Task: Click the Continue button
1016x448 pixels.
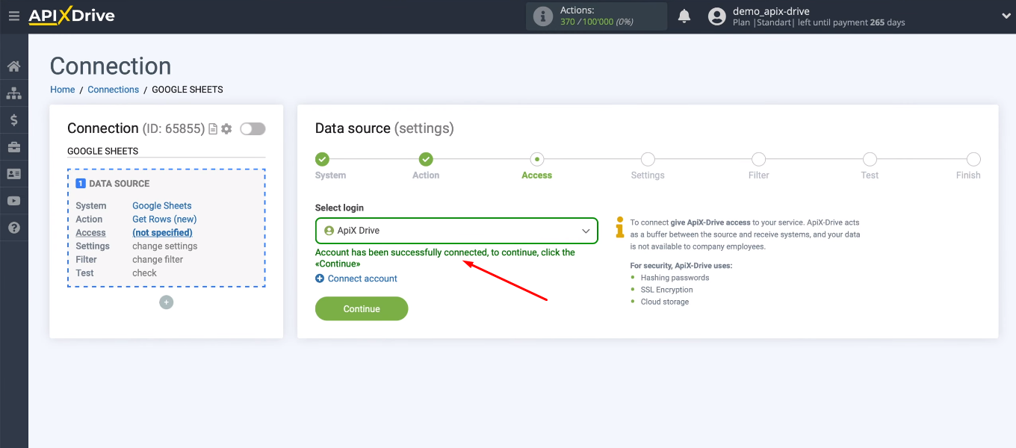Action: (x=362, y=308)
